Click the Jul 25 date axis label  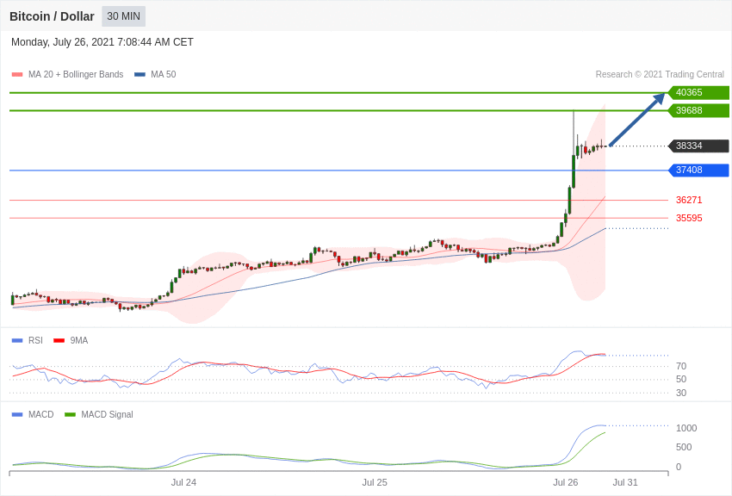375,482
